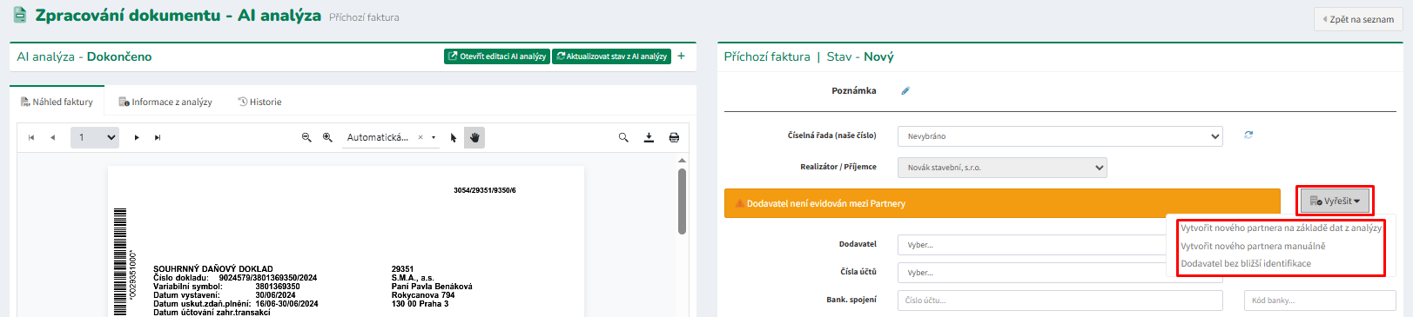The height and width of the screenshot is (317, 1413).
Task: Switch to Informace z analýzy tab
Action: 165,102
